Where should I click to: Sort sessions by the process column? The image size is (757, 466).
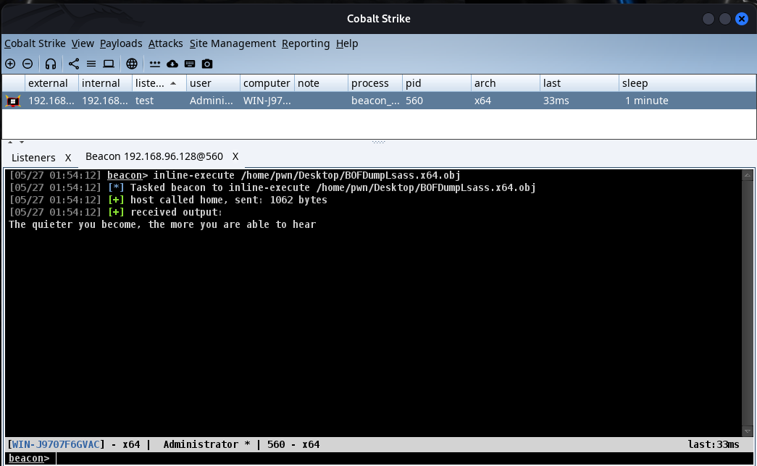tap(375, 83)
